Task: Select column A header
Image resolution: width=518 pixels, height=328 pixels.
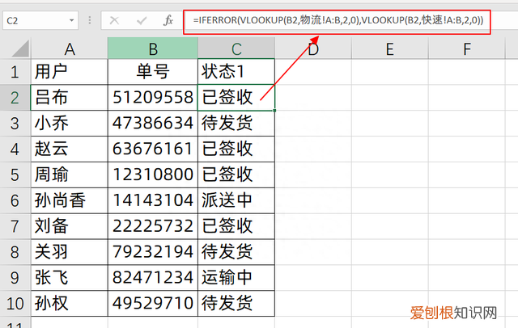Action: tap(70, 48)
